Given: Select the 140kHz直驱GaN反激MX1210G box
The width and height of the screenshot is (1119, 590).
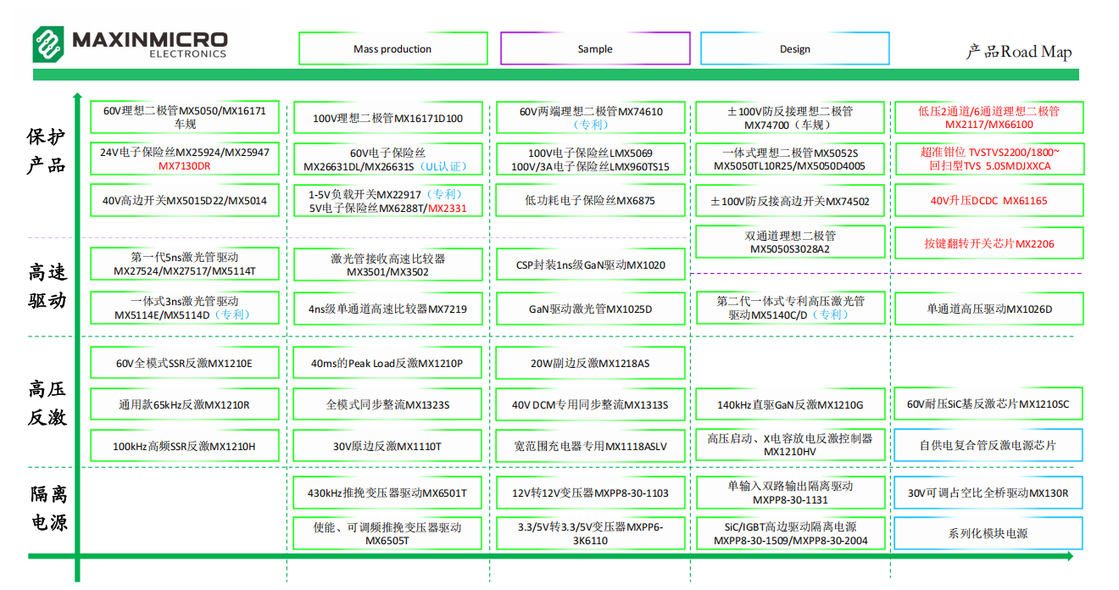Looking at the screenshot, I should point(791,404).
